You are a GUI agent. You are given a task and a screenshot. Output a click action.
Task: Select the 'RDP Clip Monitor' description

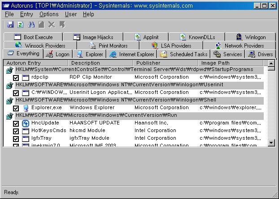[91, 77]
